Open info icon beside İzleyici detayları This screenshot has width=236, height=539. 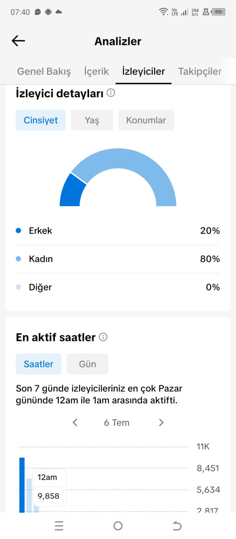coord(111,93)
